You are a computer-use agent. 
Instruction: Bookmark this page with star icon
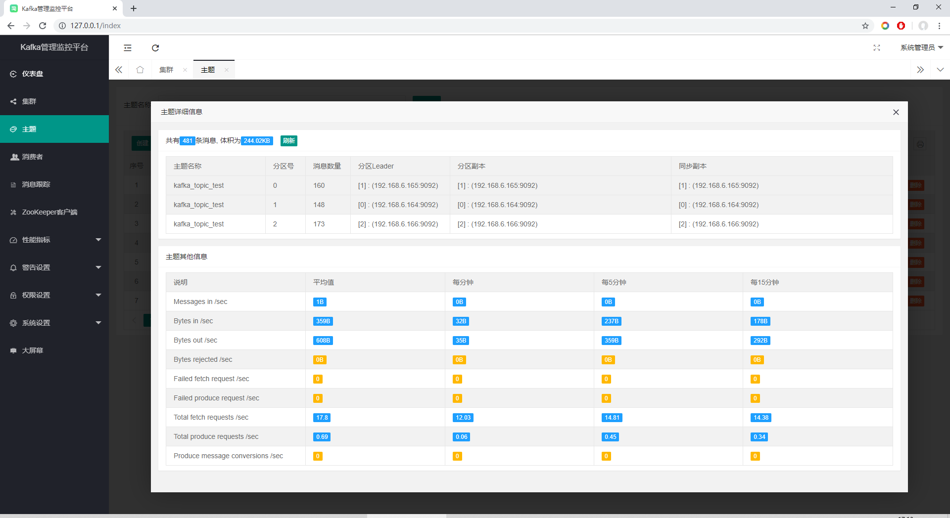[x=865, y=26]
